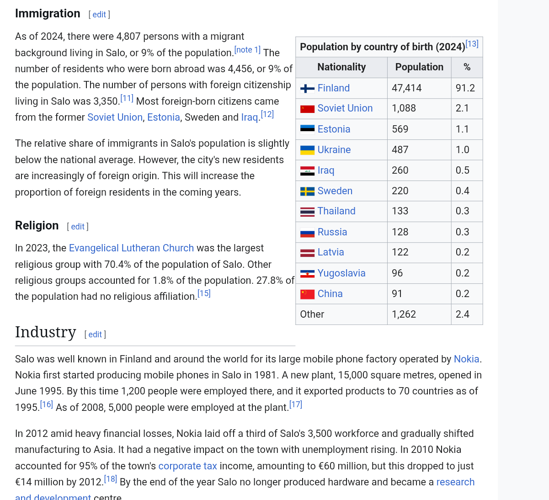This screenshot has width=549, height=500.
Task: Jump to citation 18
Action: [110, 479]
